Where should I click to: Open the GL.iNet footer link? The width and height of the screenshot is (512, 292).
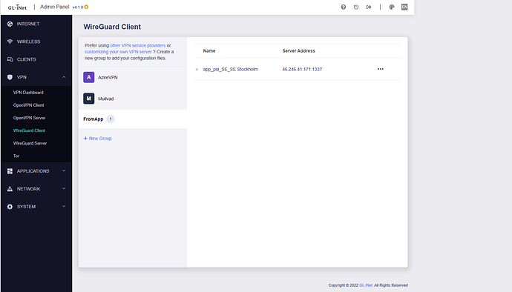[x=366, y=285]
